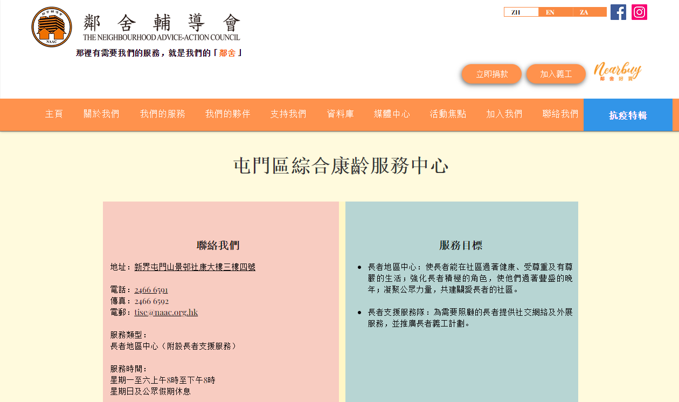This screenshot has width=679, height=402.
Task: Switch language to EN
Action: pyautogui.click(x=555, y=12)
